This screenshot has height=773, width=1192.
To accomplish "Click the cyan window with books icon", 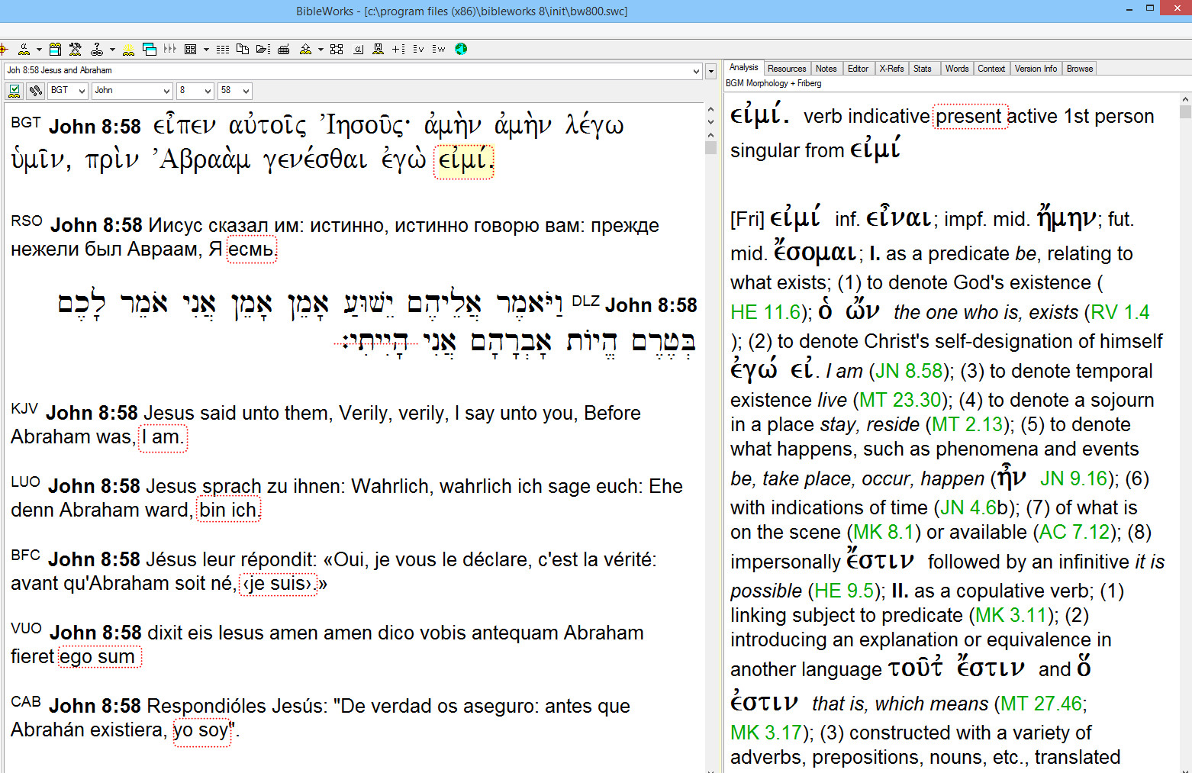I will pyautogui.click(x=55, y=50).
